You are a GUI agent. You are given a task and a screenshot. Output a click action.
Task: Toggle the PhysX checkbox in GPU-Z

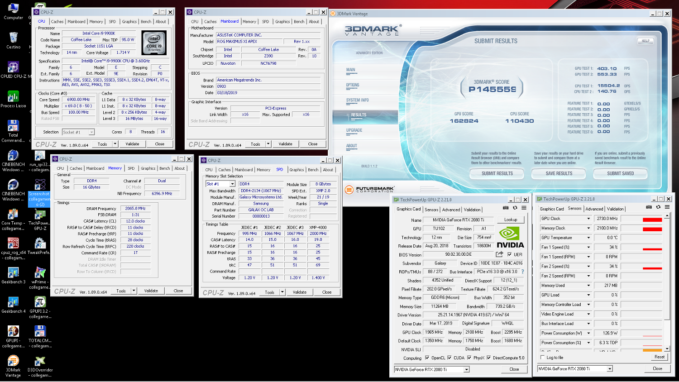pos(469,358)
